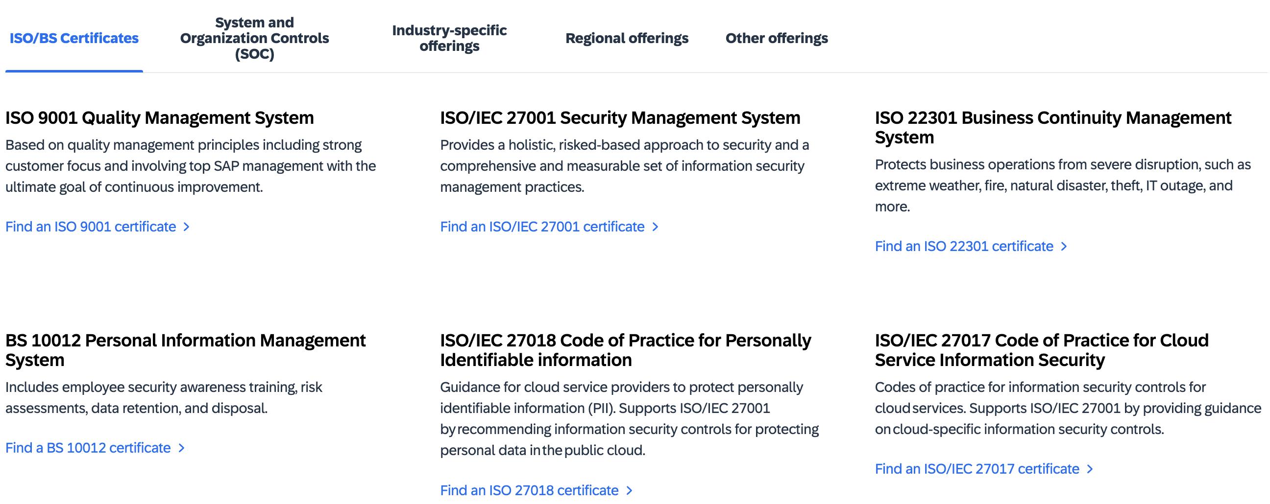This screenshot has height=504, width=1270.
Task: Click chevron arrow after ISO 9001 certificate link
Action: point(186,227)
